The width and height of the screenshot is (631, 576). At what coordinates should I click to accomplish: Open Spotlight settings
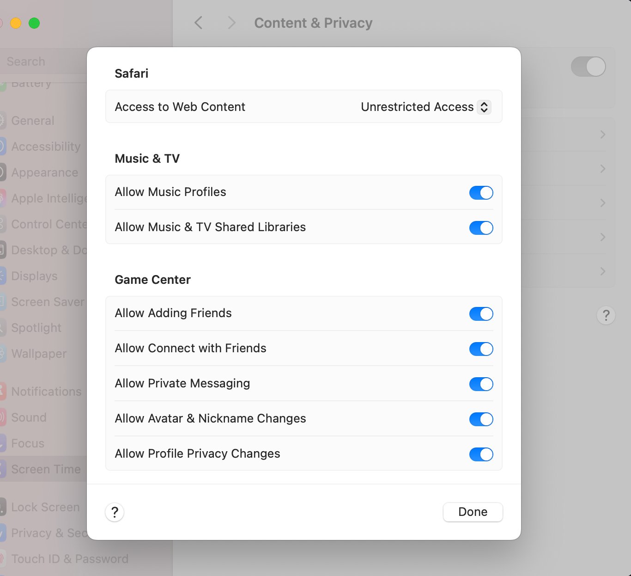coord(43,328)
